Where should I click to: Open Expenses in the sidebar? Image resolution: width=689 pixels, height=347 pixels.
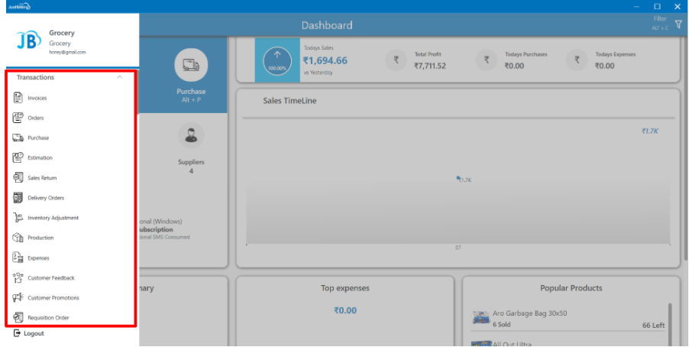38,258
